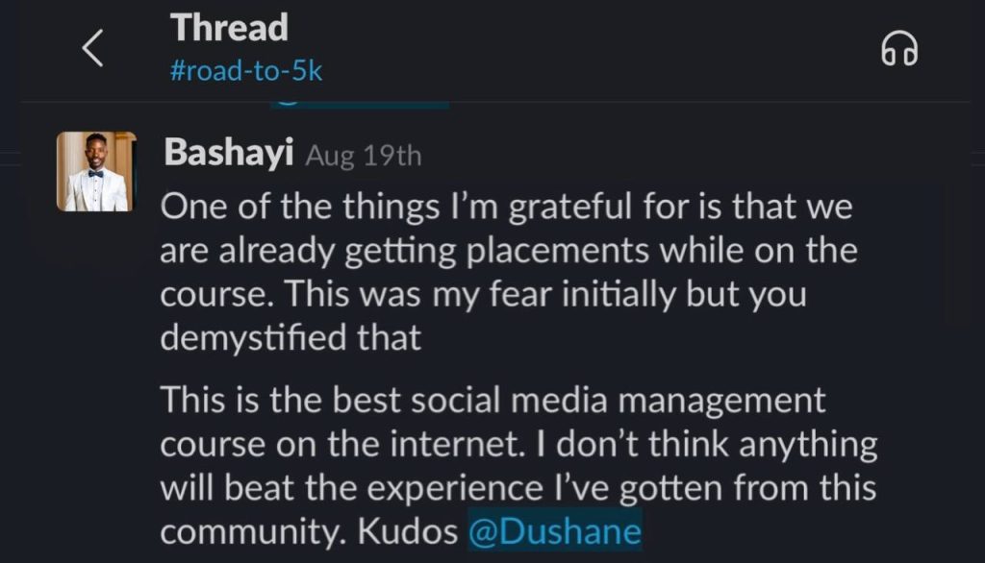Open the #road-to-5k channel link
This screenshot has height=563, width=985.
click(x=246, y=73)
